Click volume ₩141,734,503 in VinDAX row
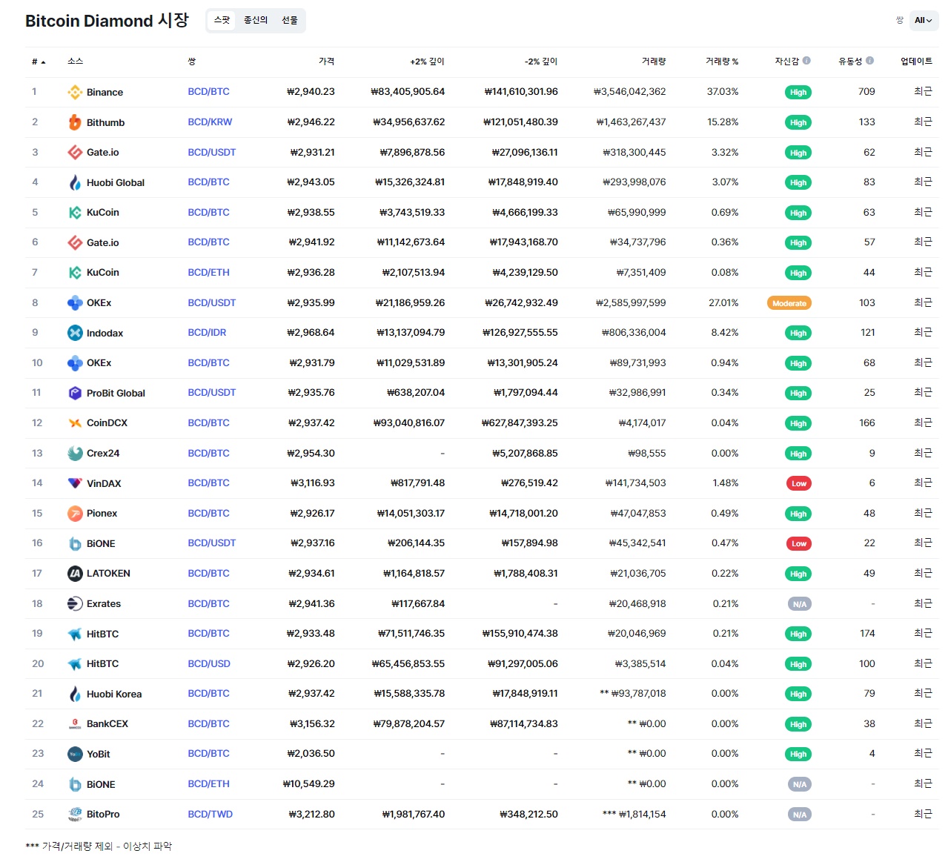This screenshot has width=951, height=862. tap(636, 483)
